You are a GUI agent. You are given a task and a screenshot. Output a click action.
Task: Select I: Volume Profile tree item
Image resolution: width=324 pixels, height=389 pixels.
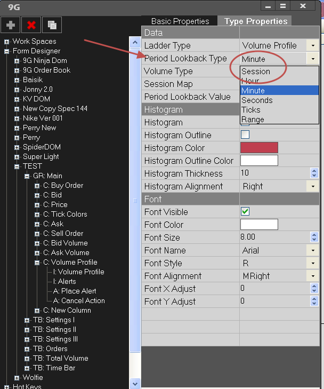click(78, 272)
